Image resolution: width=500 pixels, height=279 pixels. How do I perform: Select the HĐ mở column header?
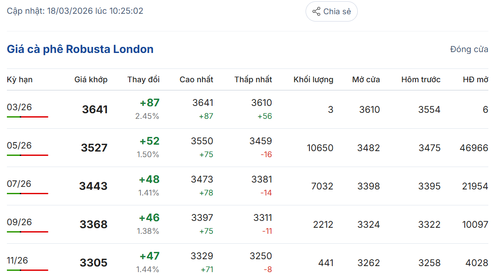[x=475, y=79]
